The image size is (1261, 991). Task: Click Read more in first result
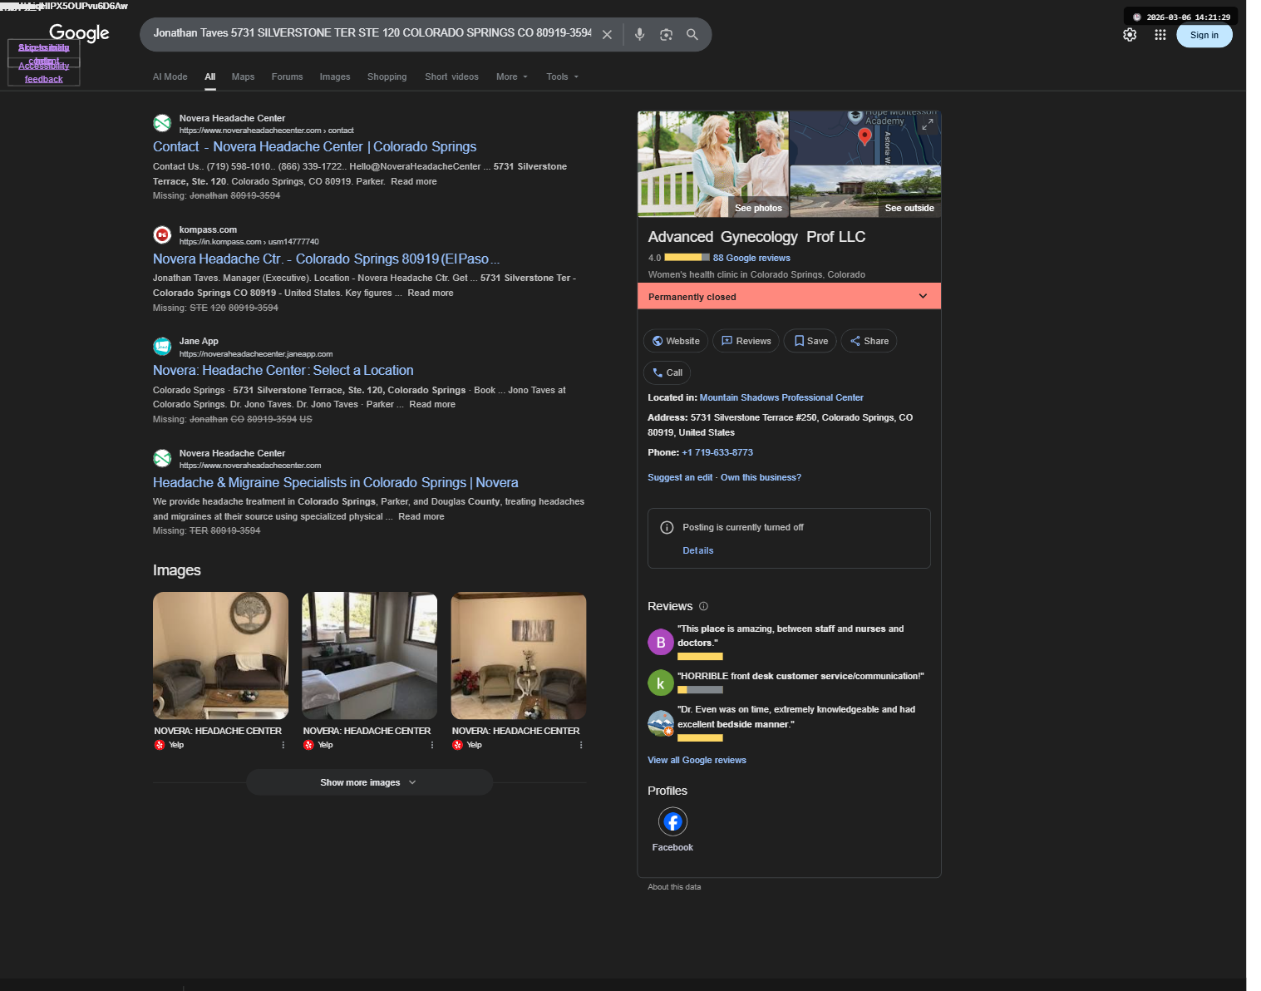[414, 181]
